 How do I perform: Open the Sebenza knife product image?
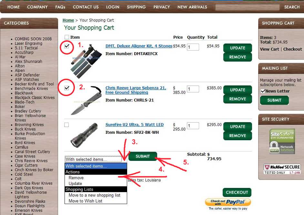86,100
